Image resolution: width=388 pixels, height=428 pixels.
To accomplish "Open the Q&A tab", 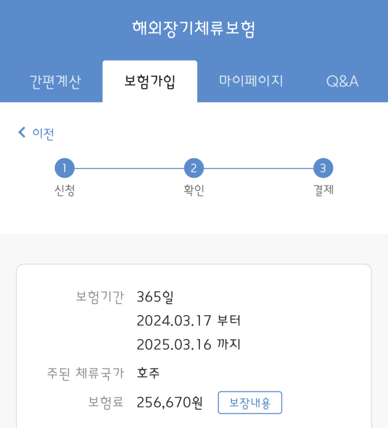I will point(342,82).
